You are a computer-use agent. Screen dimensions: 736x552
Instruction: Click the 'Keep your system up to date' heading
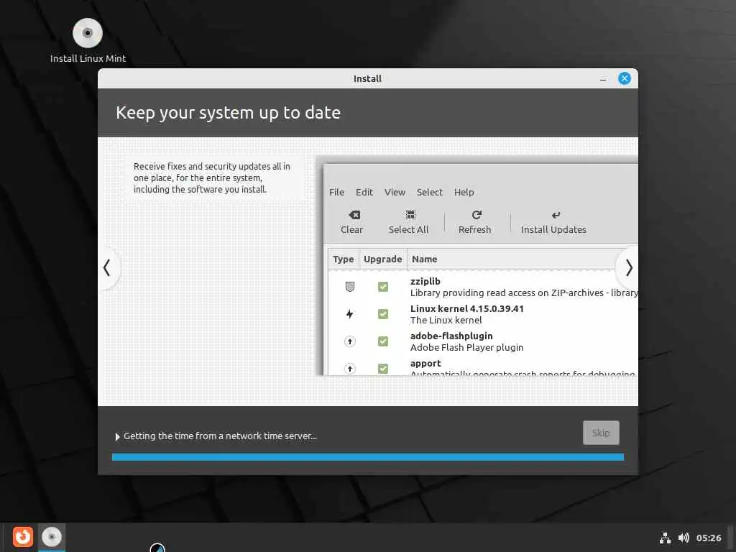point(228,113)
